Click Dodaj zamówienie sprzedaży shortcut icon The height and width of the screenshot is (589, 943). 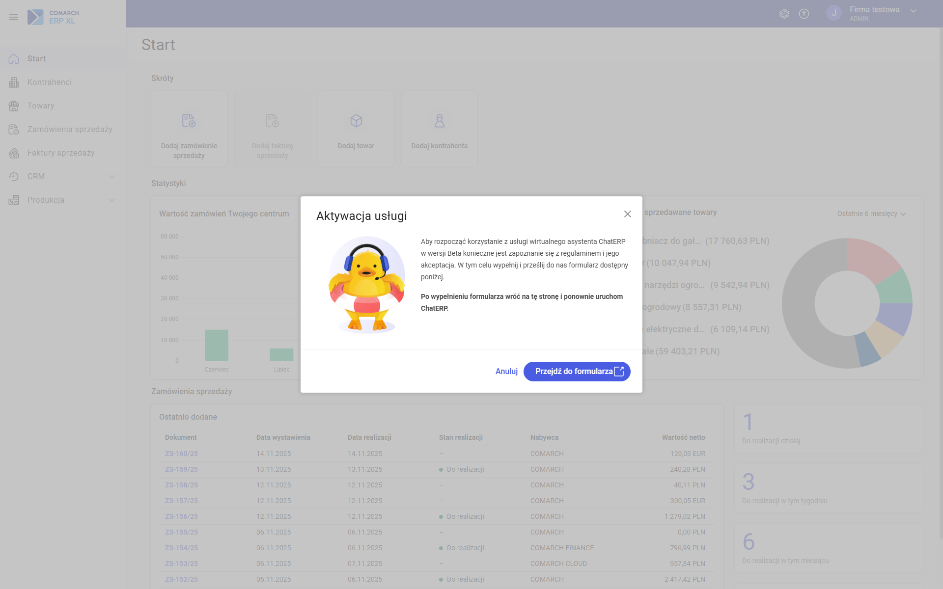coord(189,121)
